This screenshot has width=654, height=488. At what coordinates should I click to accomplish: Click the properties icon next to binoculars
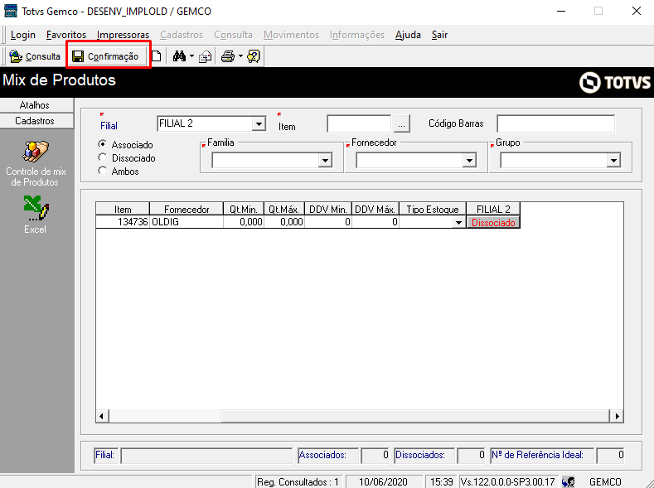pyautogui.click(x=206, y=56)
